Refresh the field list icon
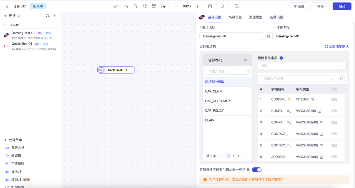355x188 pixels. click(341, 79)
